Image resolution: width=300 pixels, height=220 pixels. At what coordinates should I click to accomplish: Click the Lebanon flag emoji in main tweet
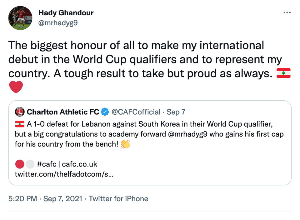point(283,73)
